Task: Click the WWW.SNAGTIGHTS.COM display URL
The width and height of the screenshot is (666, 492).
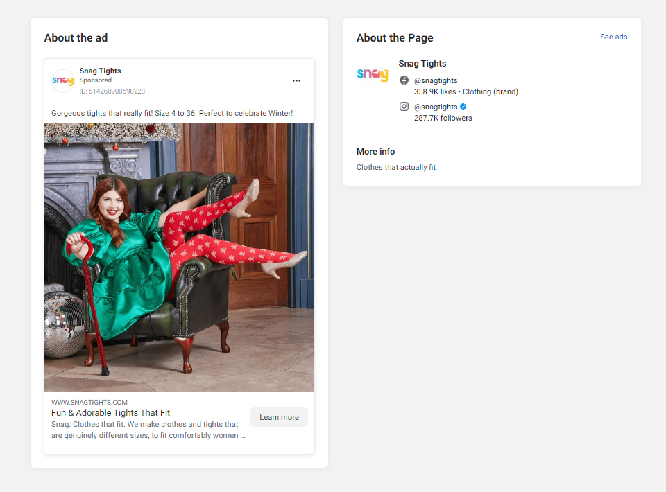Action: point(89,402)
